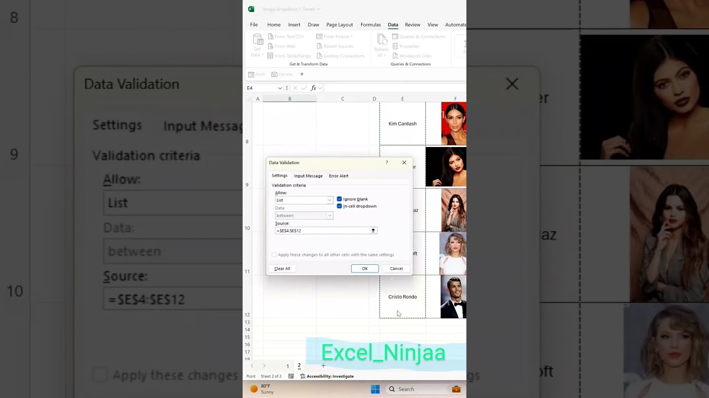Viewport: 709px width, 398px height.
Task: Click the Source range input field
Action: (x=322, y=231)
